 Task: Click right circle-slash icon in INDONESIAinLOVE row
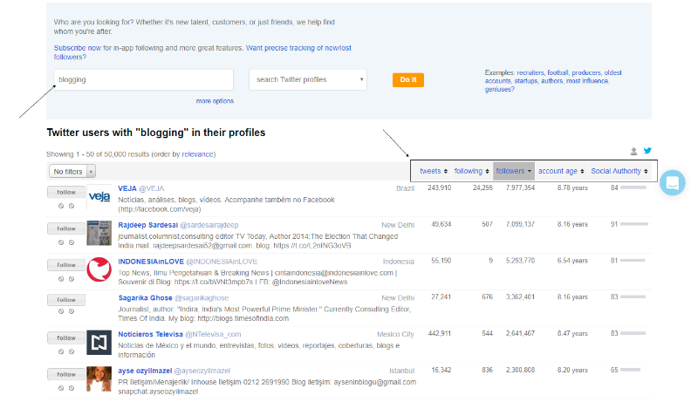tap(72, 279)
